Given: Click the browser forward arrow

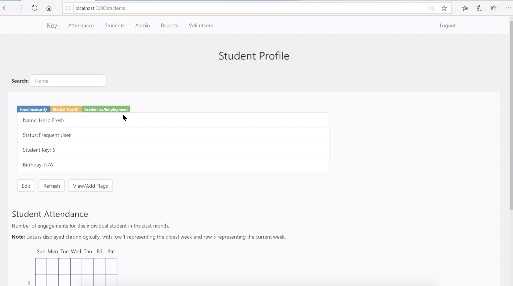Looking at the screenshot, I should (20, 8).
